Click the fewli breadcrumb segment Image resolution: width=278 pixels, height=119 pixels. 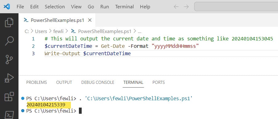coord(58,31)
